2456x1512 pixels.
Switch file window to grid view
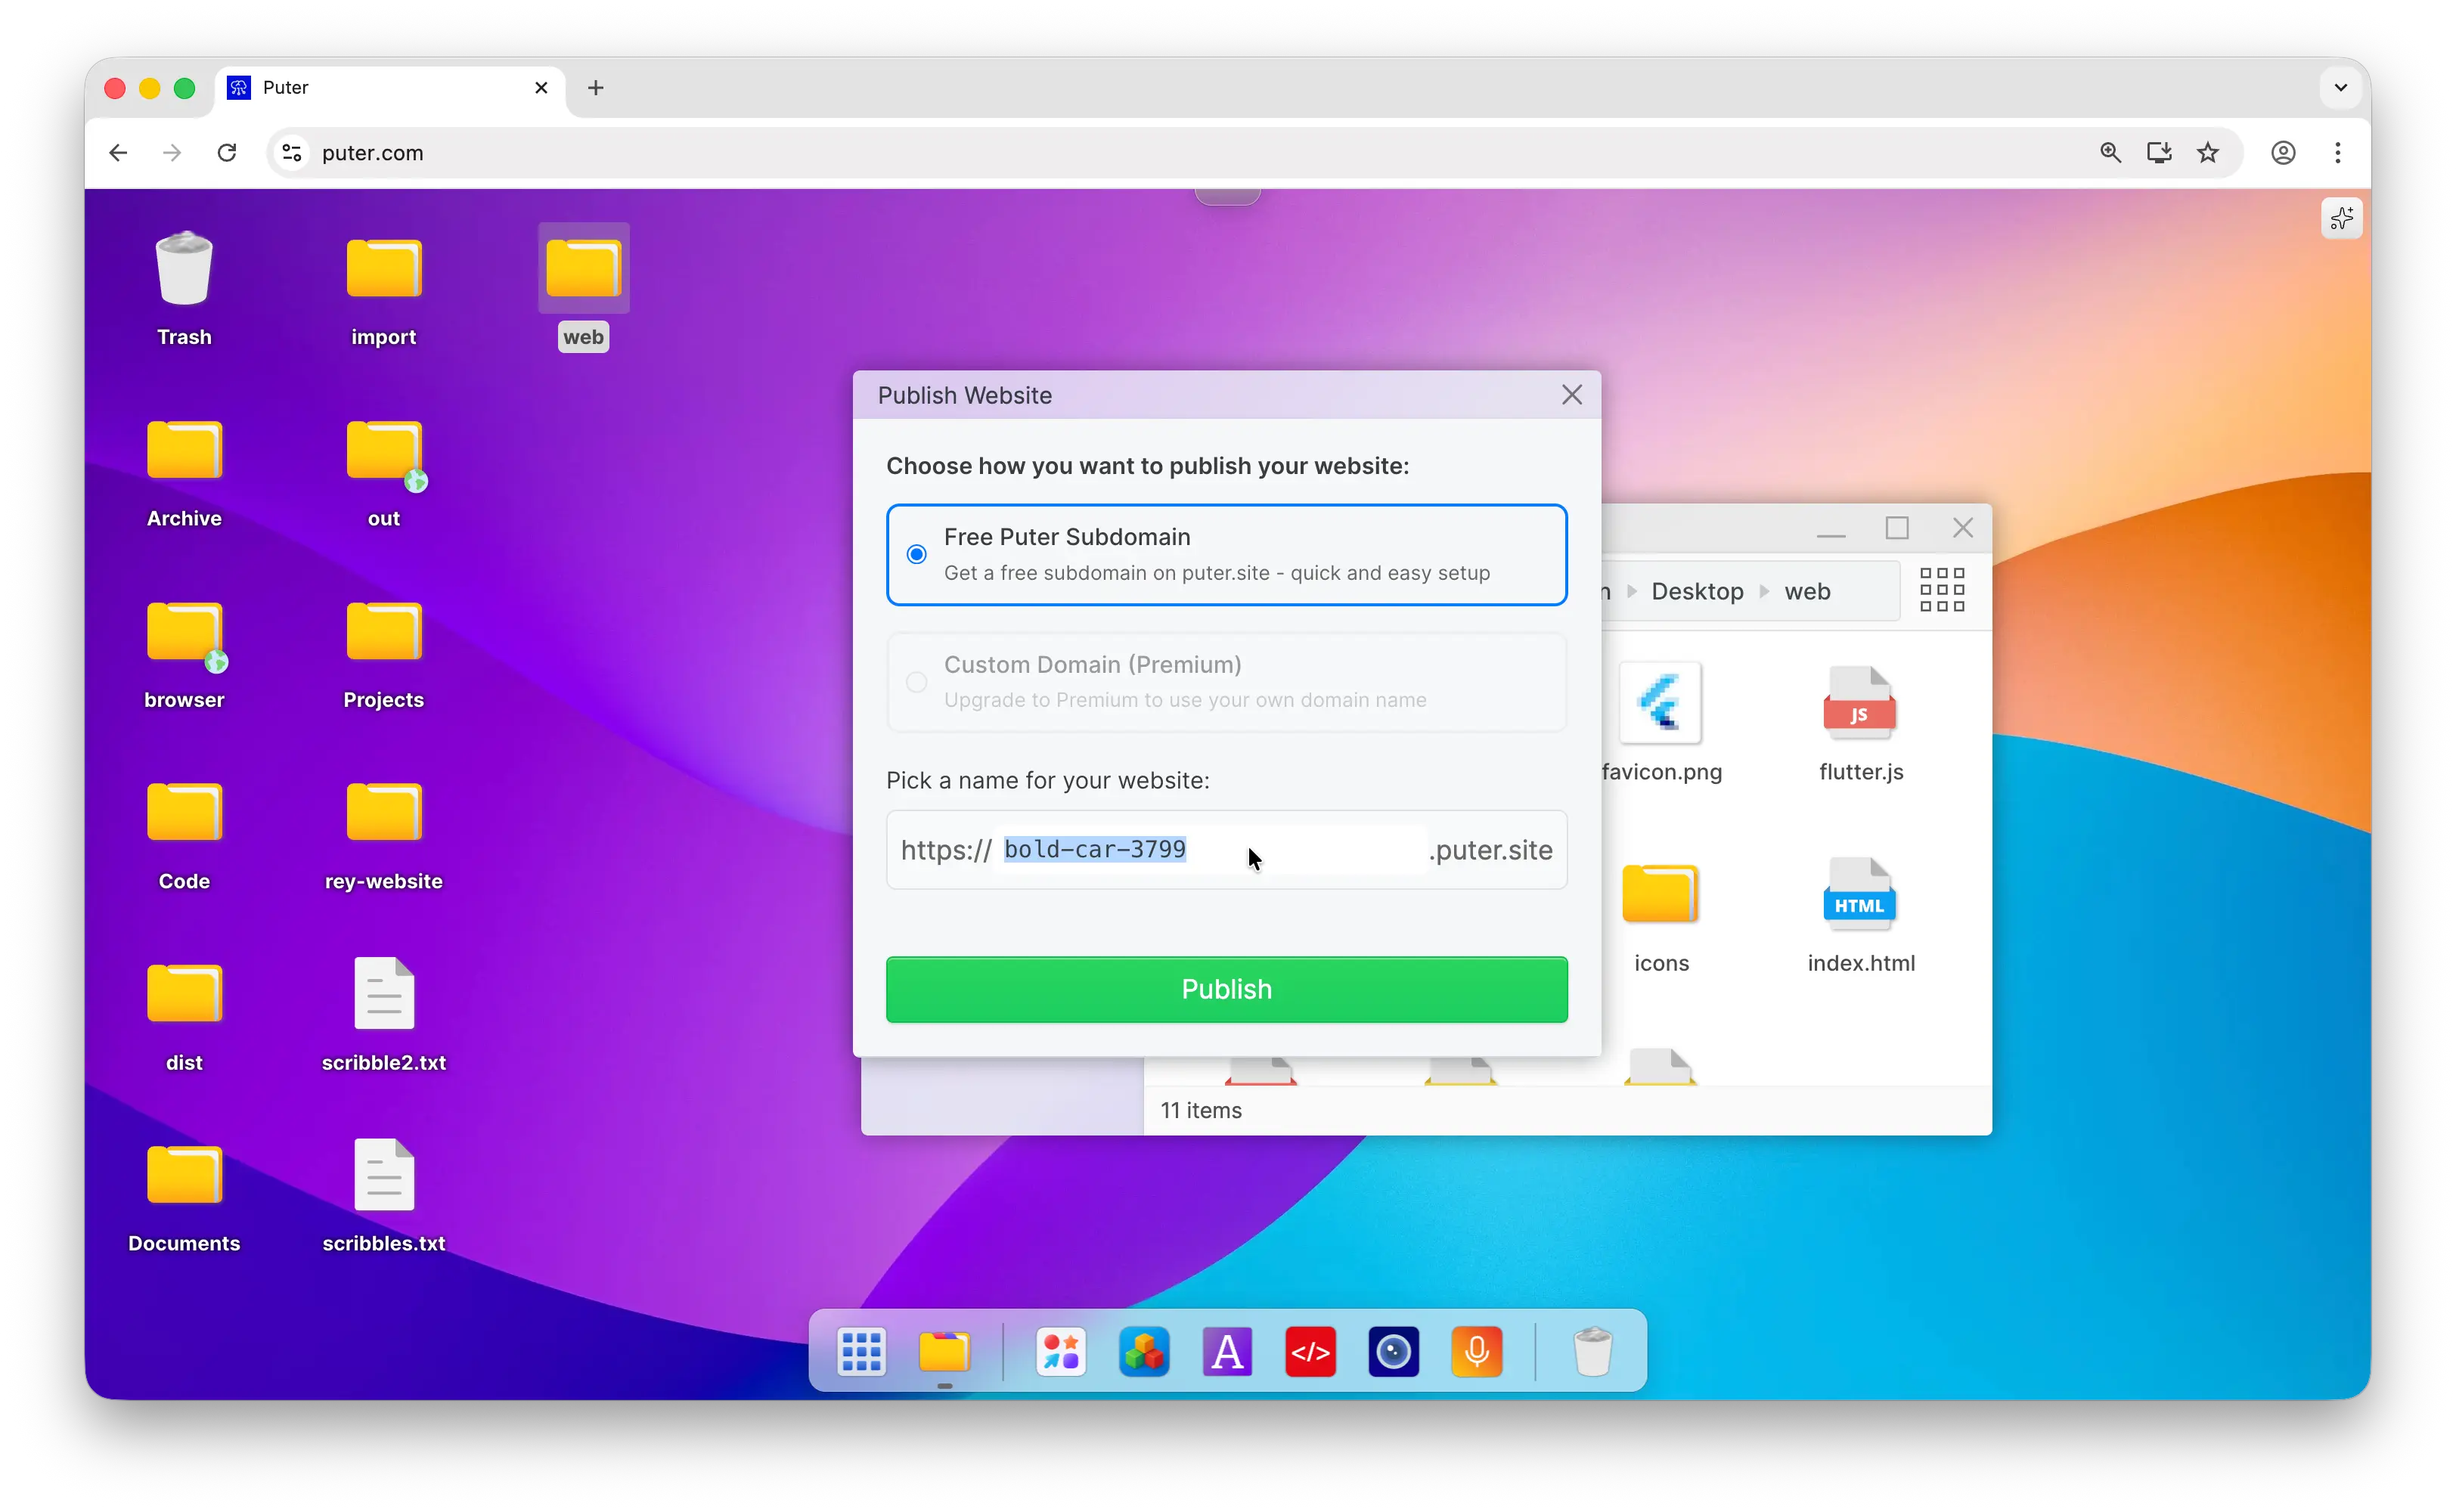click(1941, 590)
